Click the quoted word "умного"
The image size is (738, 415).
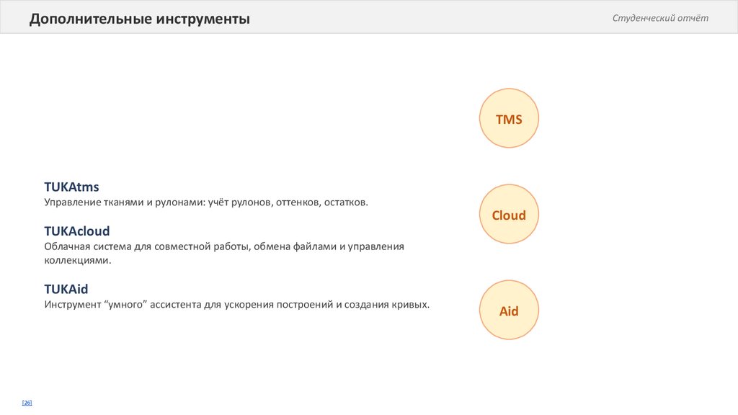tap(127, 304)
